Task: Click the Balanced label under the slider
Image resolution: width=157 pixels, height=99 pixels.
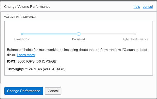Action: 78,39
